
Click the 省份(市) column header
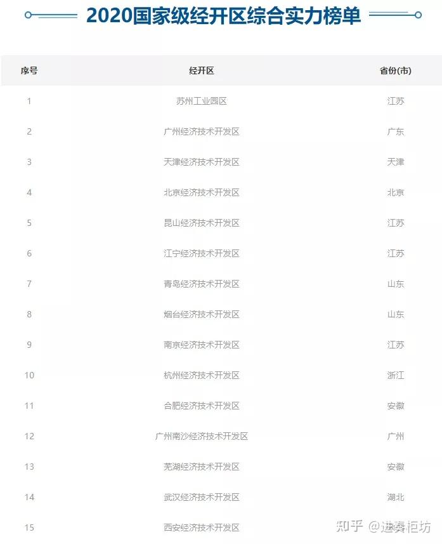pyautogui.click(x=395, y=70)
